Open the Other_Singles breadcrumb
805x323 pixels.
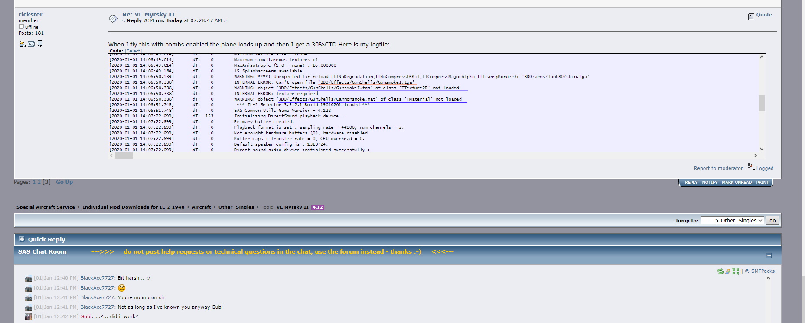(x=236, y=207)
